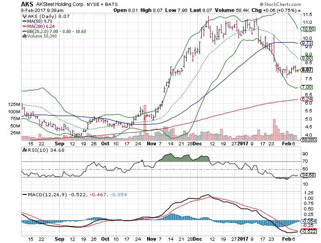
Task: Click the 4.0 price axis label
Action: 307,135
